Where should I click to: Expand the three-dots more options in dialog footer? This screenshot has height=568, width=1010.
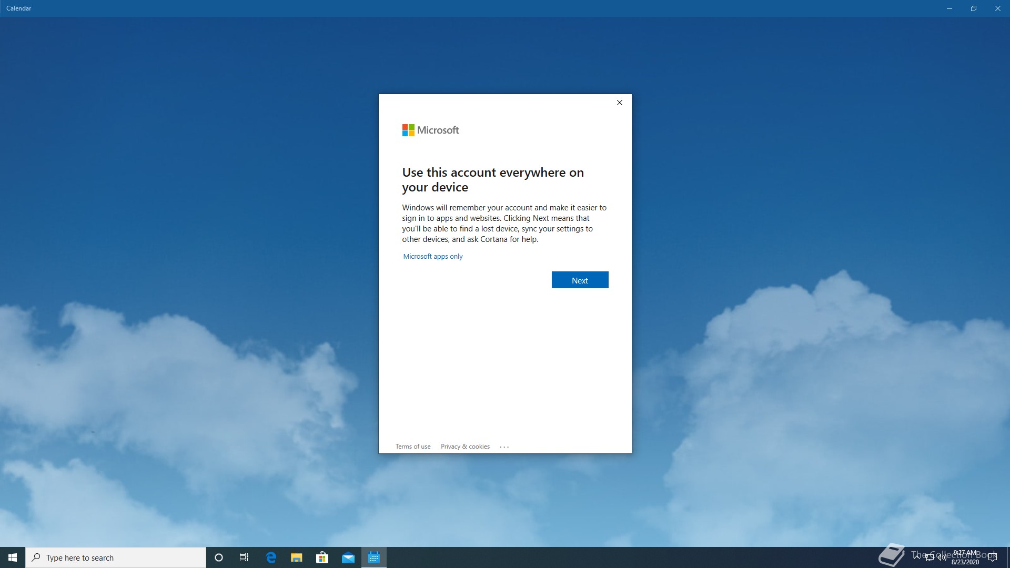504,447
